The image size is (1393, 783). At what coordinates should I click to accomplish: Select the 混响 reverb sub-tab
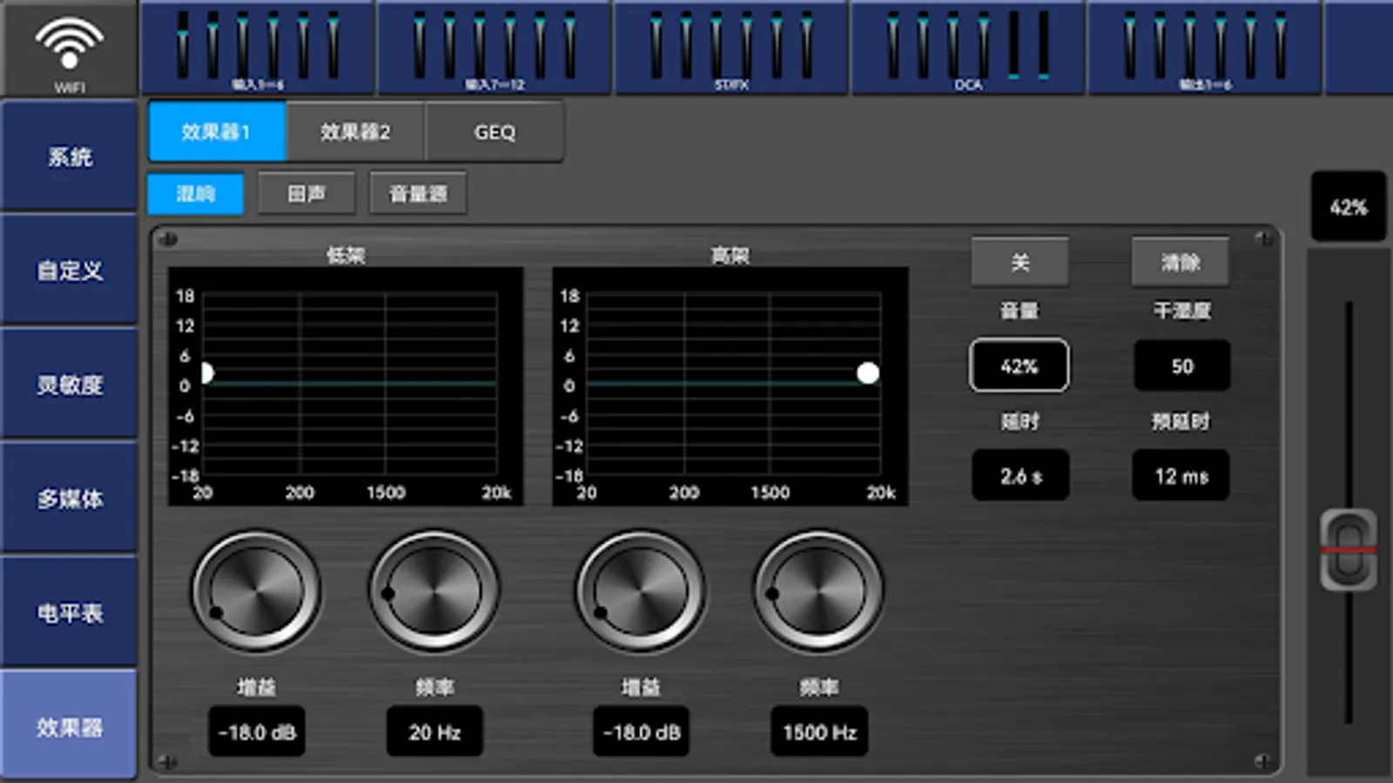196,193
